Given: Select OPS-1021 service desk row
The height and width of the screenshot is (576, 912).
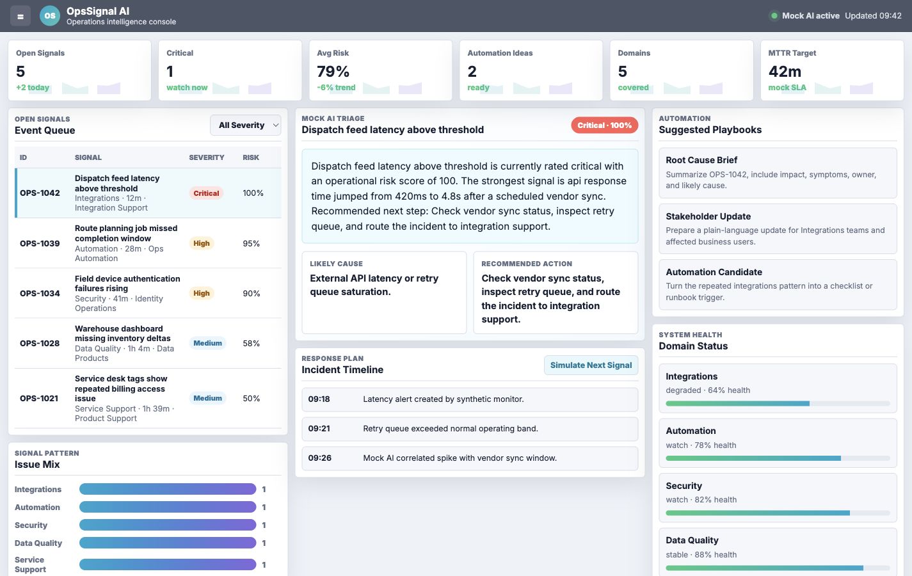Looking at the screenshot, I should point(148,398).
